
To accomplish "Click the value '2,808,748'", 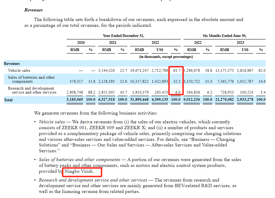I will 75,92.
